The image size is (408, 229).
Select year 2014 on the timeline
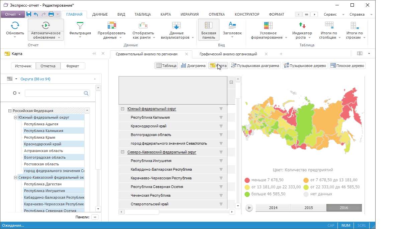click(x=273, y=208)
